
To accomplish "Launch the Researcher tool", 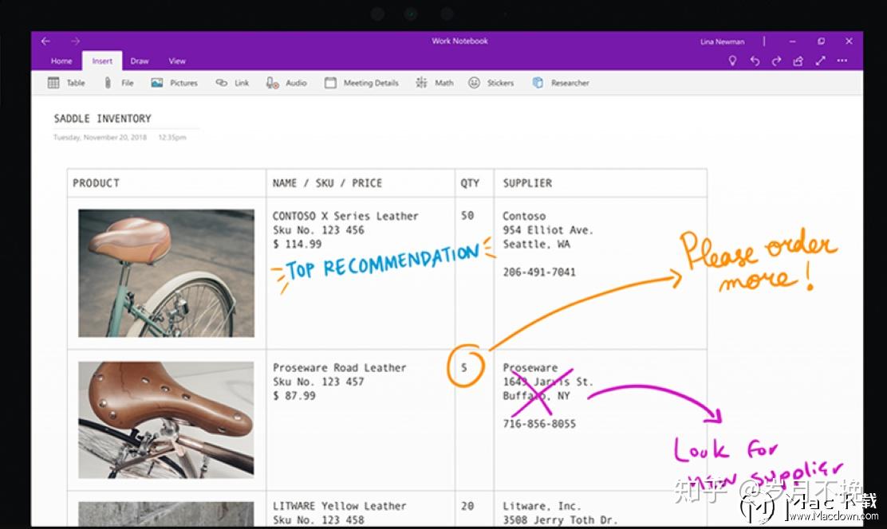I will tap(561, 82).
